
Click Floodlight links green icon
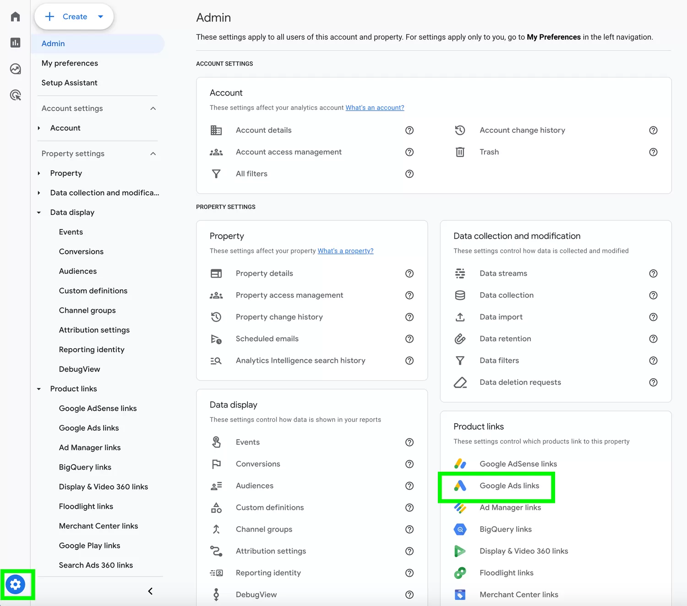[x=460, y=573]
